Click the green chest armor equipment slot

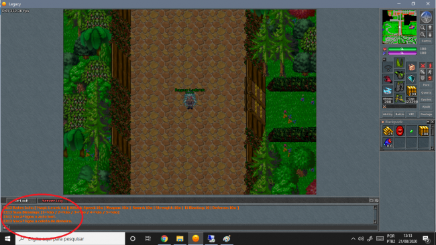coord(400,74)
